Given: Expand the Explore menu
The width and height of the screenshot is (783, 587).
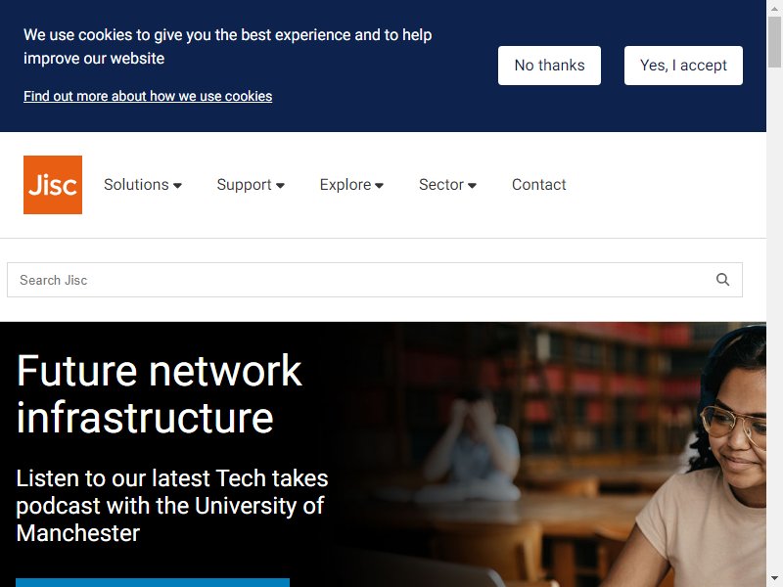Looking at the screenshot, I should [351, 185].
